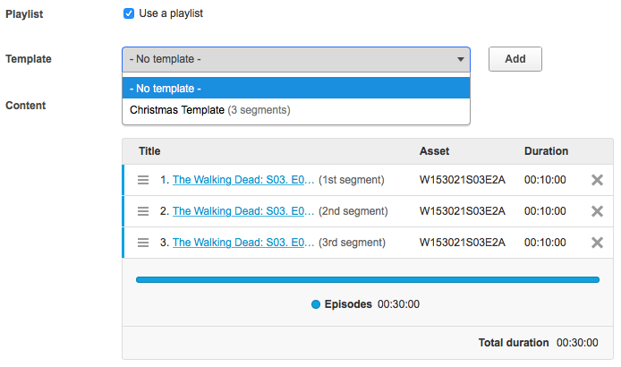Remove the 1st segment from playlist
This screenshot has width=621, height=367.
coord(598,180)
